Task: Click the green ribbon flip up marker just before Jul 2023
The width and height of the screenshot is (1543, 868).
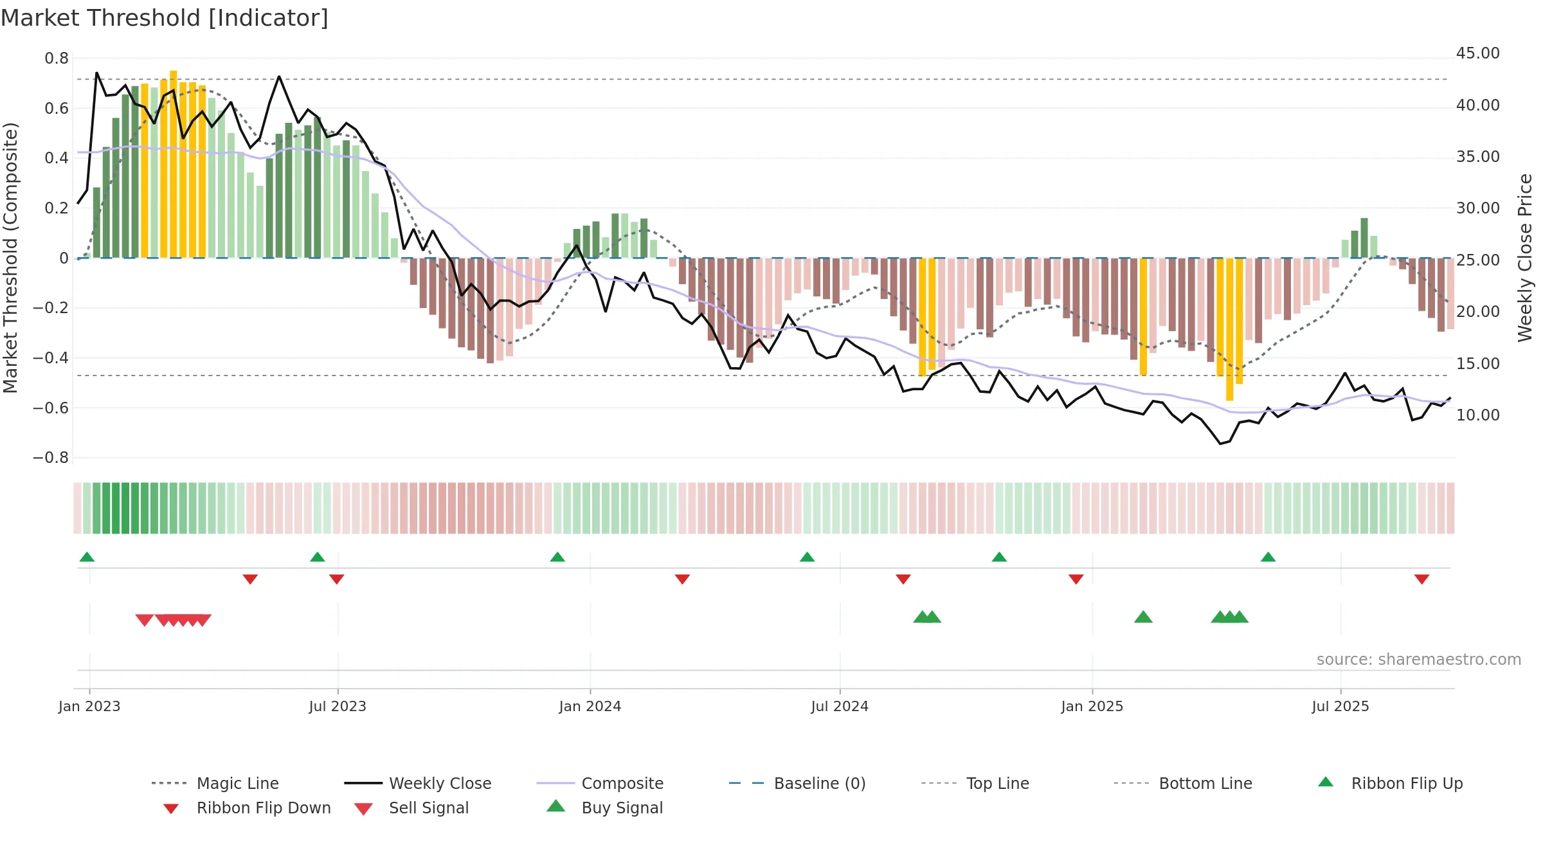Action: tap(318, 557)
